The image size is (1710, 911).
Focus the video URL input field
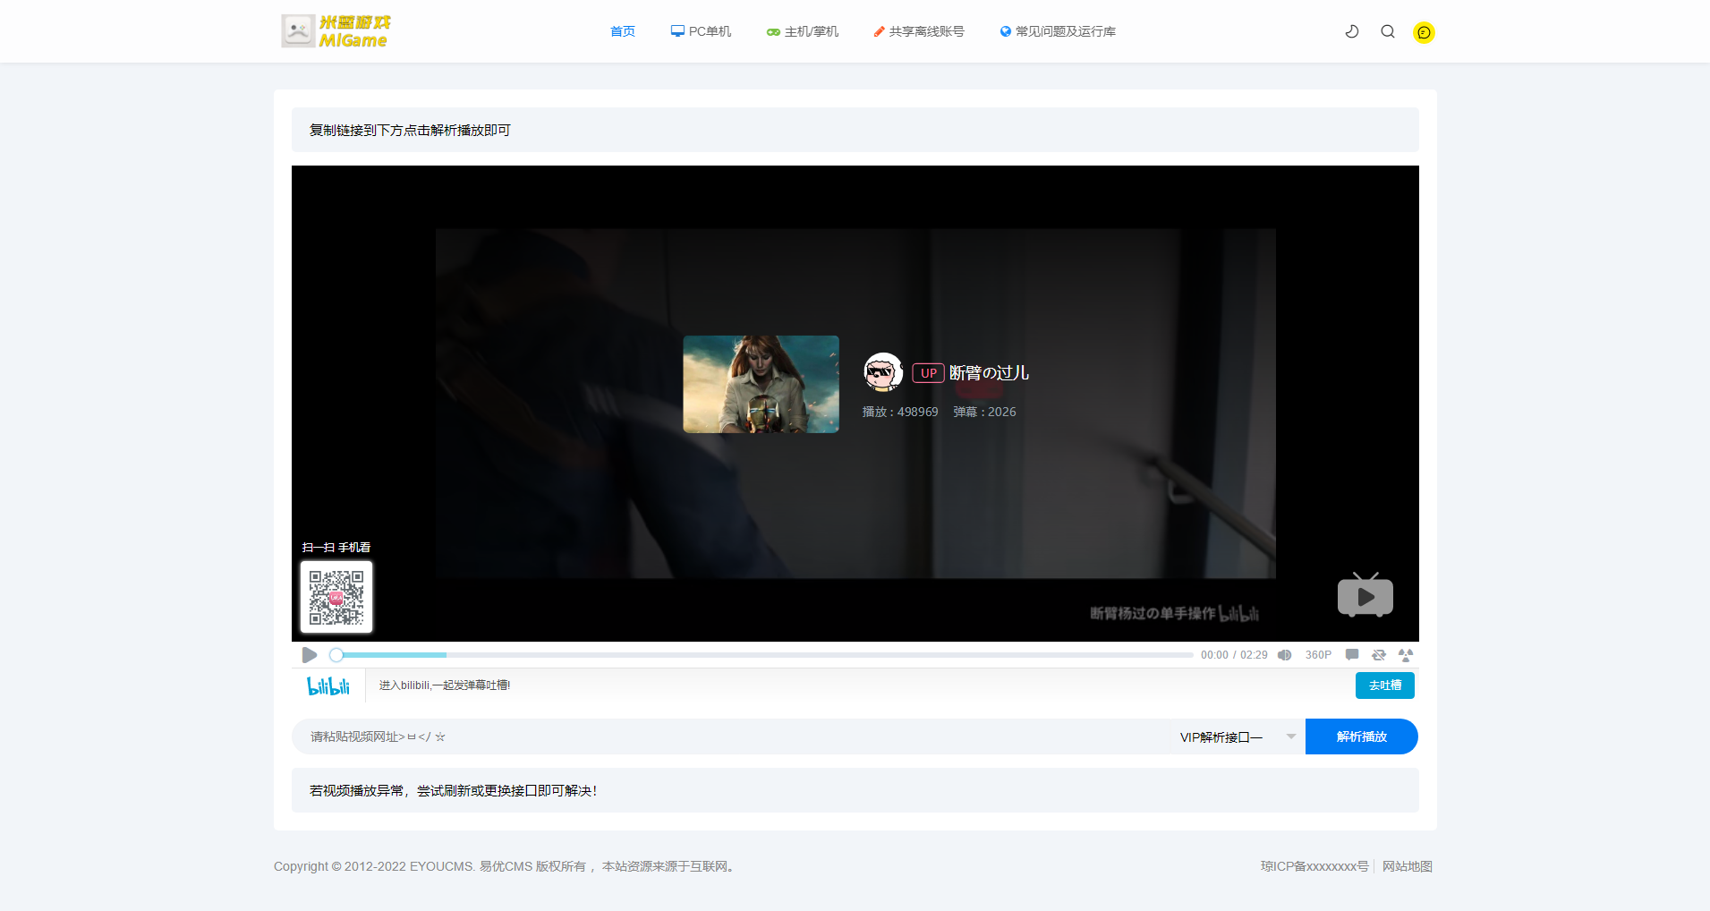(729, 736)
